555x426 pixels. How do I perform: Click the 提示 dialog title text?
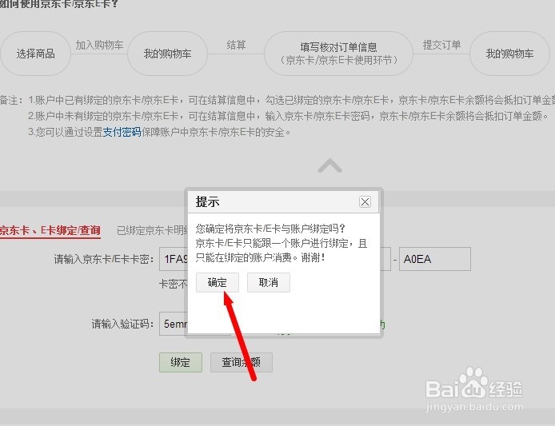tap(208, 201)
